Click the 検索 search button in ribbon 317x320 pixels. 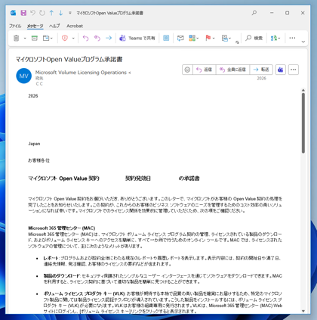(254, 38)
